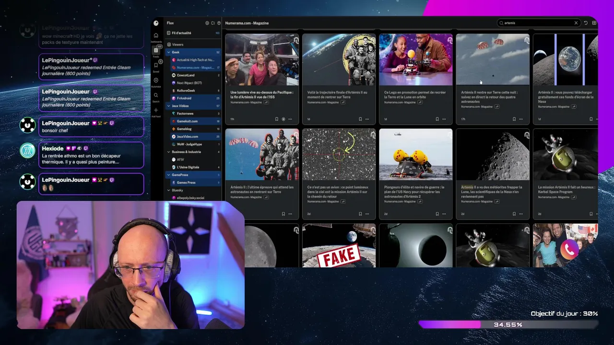This screenshot has height=345, width=614.
Task: Bookmark the 'Une lumière vive au-dessus du Pacifique' article
Action: [276, 119]
